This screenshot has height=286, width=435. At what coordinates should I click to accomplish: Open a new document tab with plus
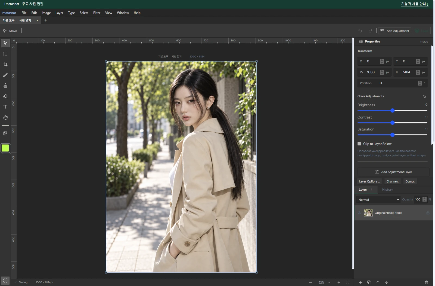45,20
